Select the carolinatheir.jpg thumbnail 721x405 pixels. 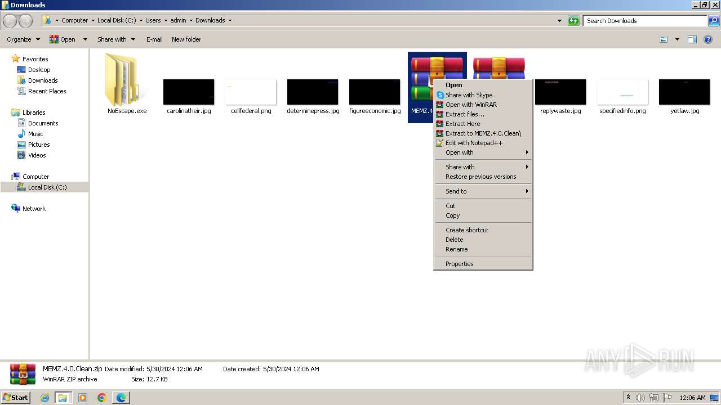tap(189, 92)
